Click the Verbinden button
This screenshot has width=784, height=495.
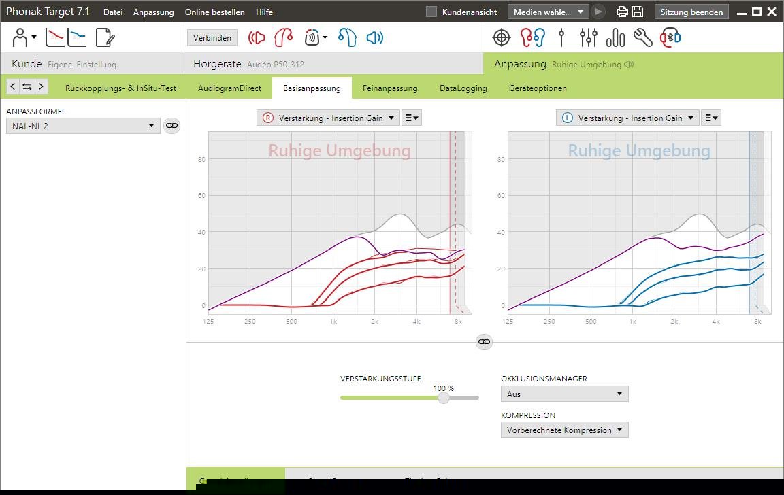(212, 38)
